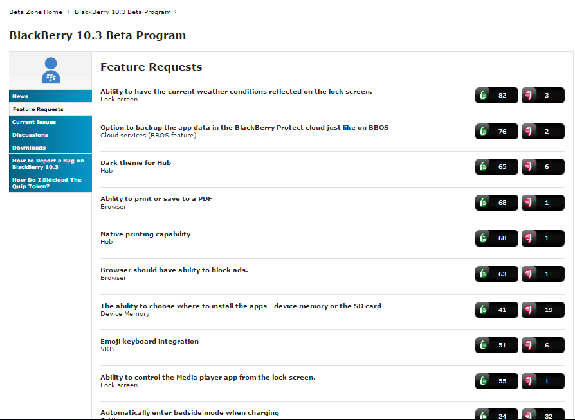This screenshot has height=420, width=575.
Task: Go to Beta Zone Home breadcrumb
Action: click(x=35, y=12)
